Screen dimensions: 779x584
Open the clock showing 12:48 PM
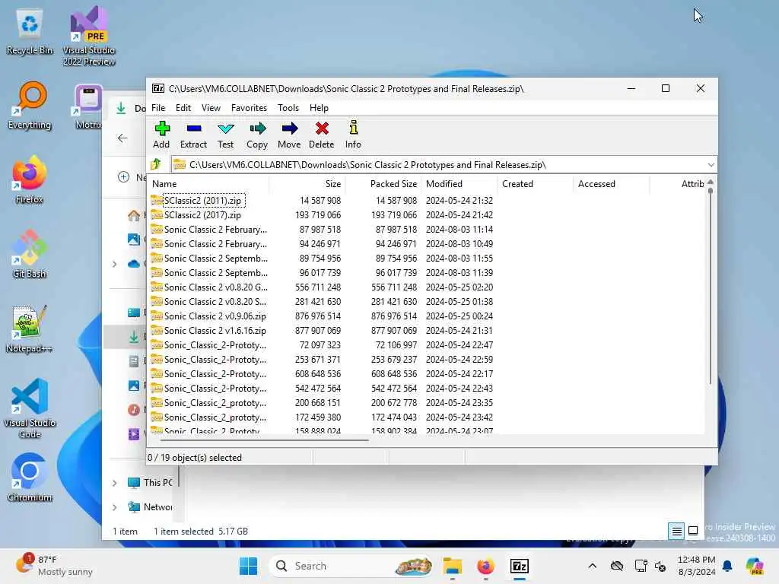click(x=697, y=566)
